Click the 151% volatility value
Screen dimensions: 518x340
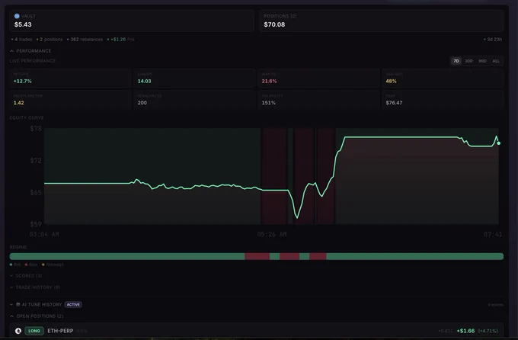tap(269, 103)
